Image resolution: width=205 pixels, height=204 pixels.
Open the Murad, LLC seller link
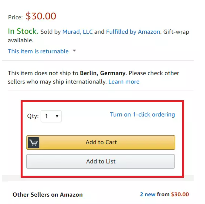pos(77,32)
